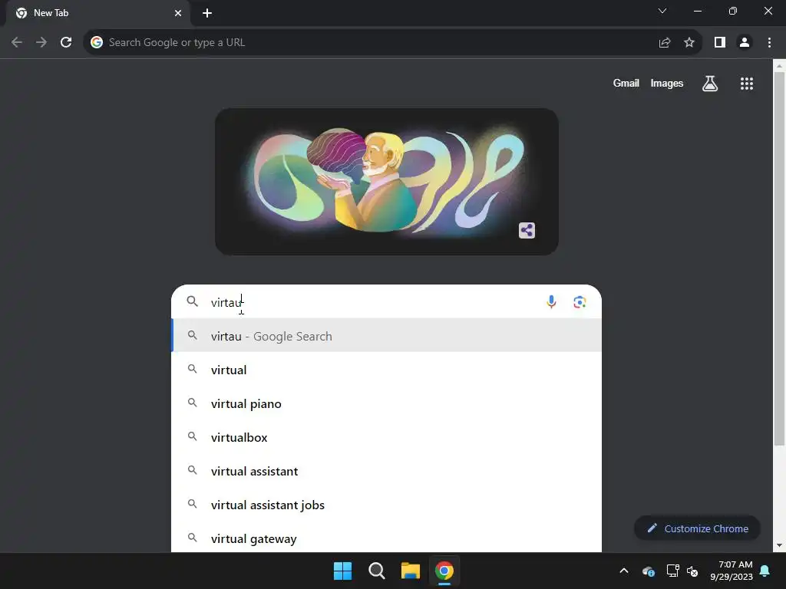Close the New Tab tab
This screenshot has width=786, height=589.
pyautogui.click(x=178, y=13)
